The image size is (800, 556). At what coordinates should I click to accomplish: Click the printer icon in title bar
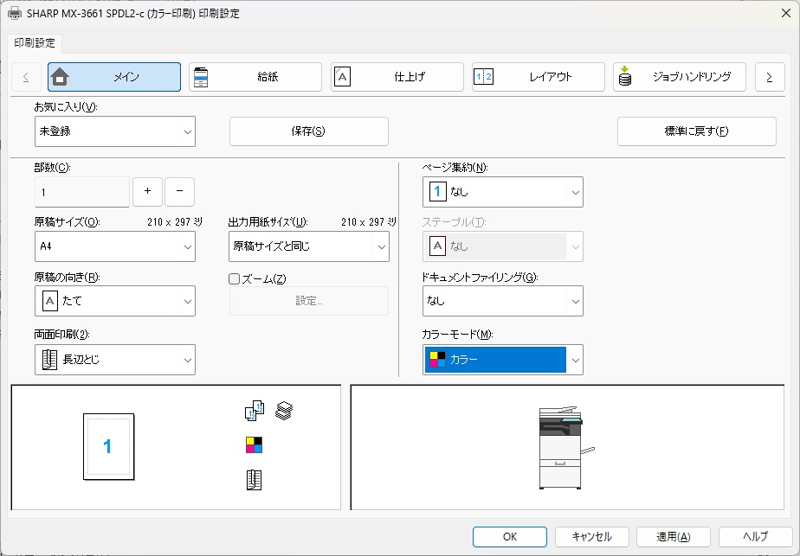point(16,14)
